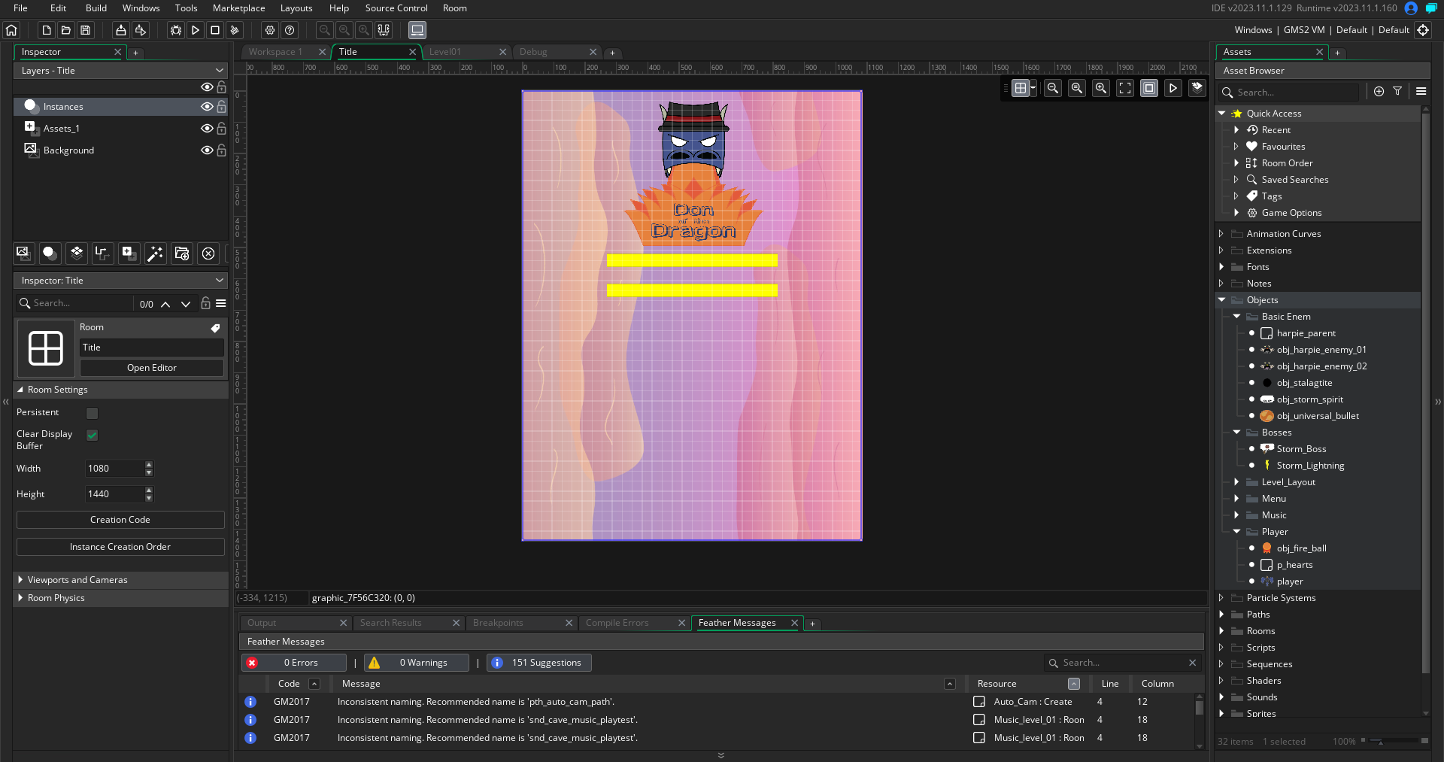1444x762 pixels.
Task: Enable the Persistent checkbox
Action: pos(93,413)
